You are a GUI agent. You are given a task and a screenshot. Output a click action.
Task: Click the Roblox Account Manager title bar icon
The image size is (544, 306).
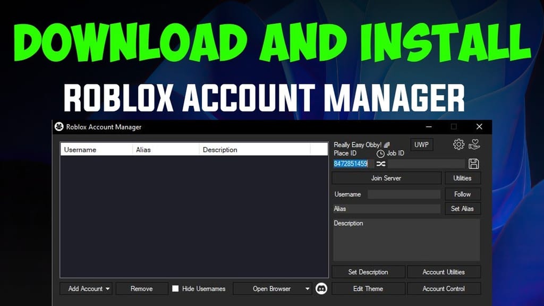pyautogui.click(x=58, y=127)
